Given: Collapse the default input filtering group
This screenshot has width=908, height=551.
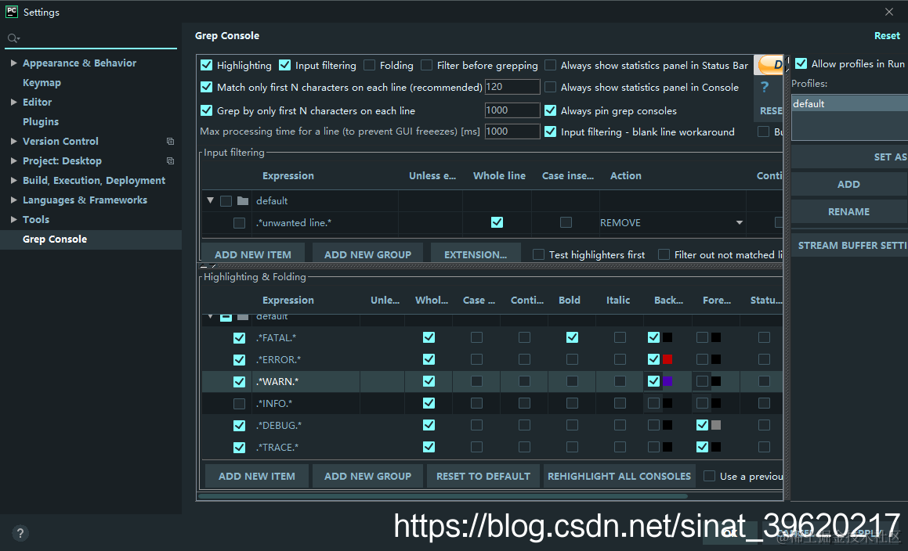Looking at the screenshot, I should pyautogui.click(x=210, y=201).
